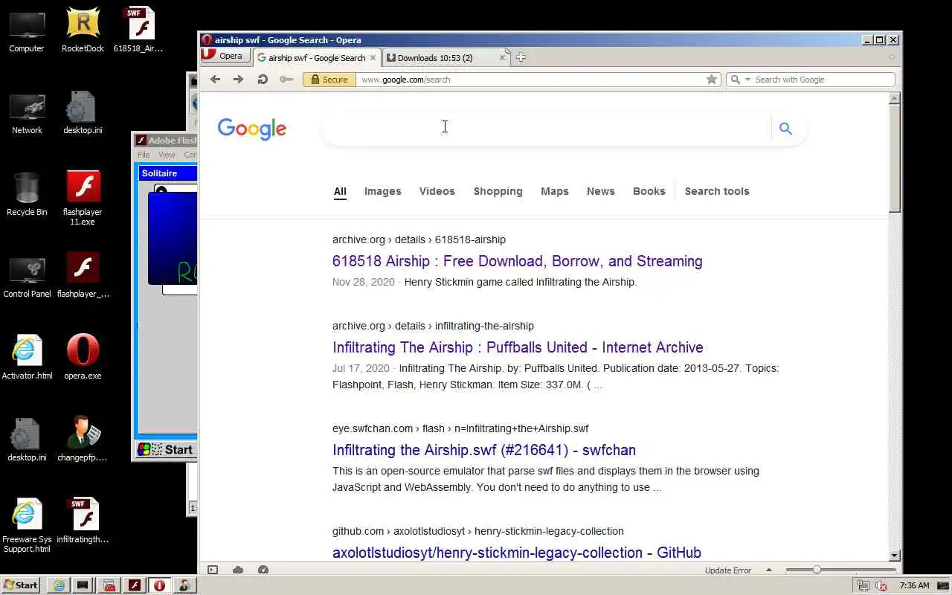Click the Google logo
952x595 pixels.
252,129
